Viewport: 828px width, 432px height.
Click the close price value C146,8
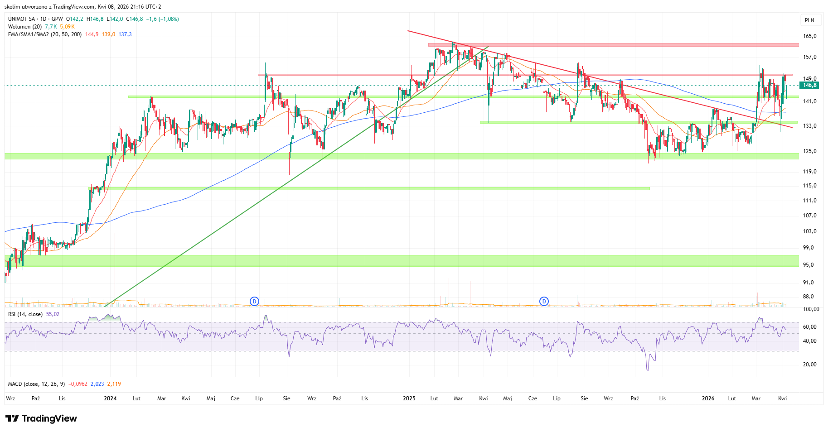point(135,19)
